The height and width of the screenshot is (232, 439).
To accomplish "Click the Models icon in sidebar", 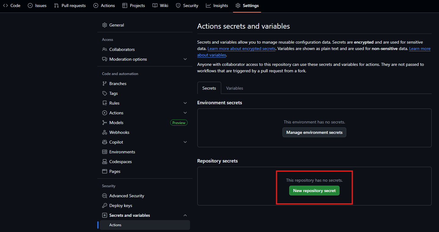I will pos(105,123).
